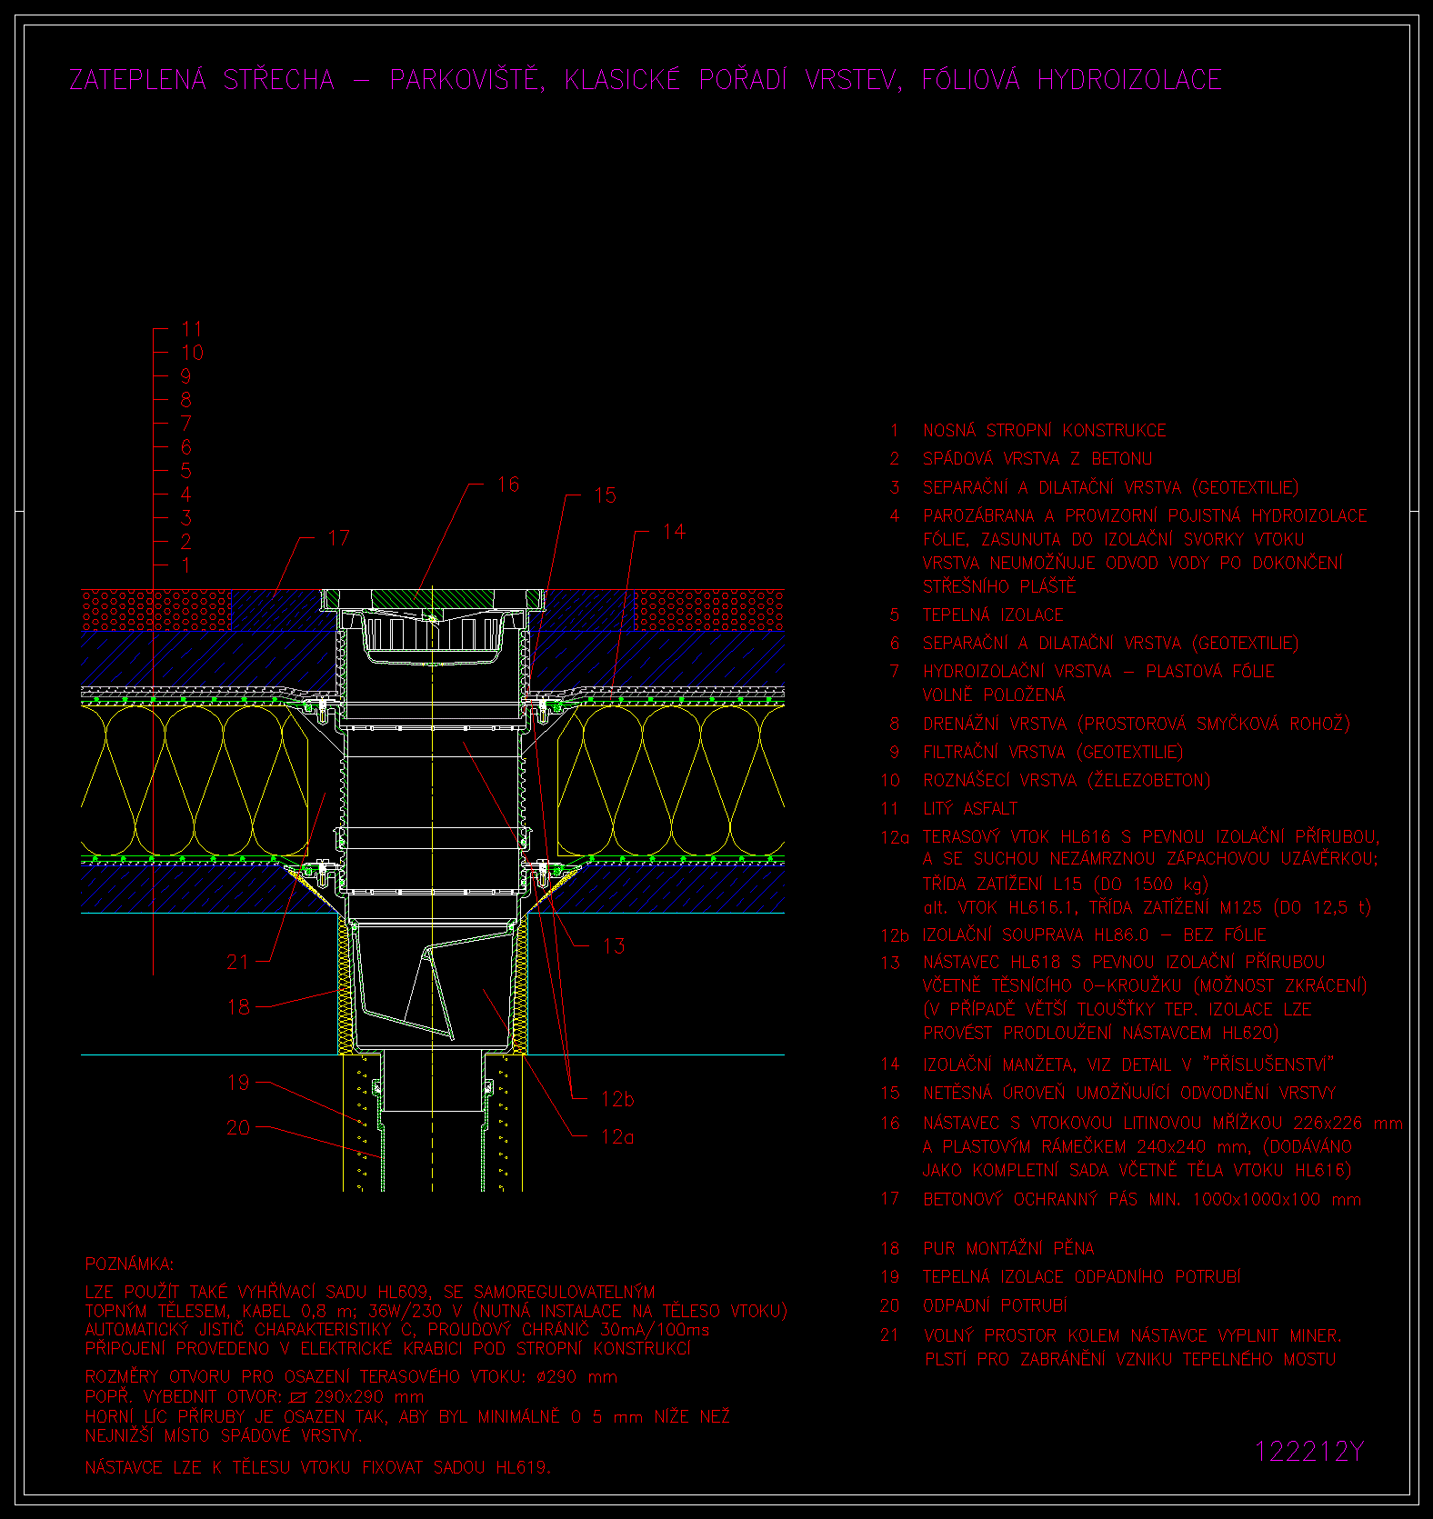Click callout number 20 beside the waste pipe
Screen dimensions: 1433x1519
(238, 1128)
